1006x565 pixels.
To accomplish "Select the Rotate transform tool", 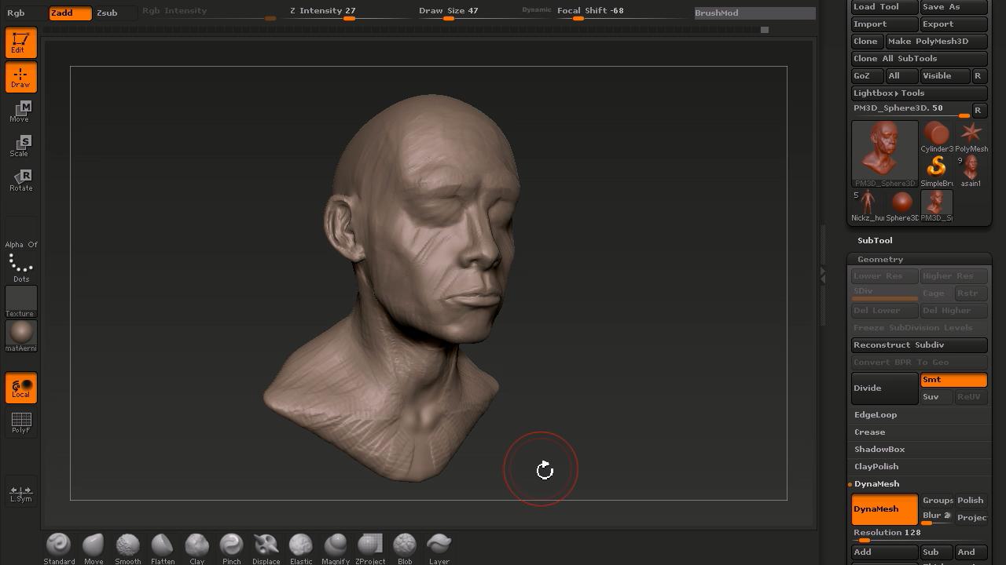I will [x=20, y=180].
